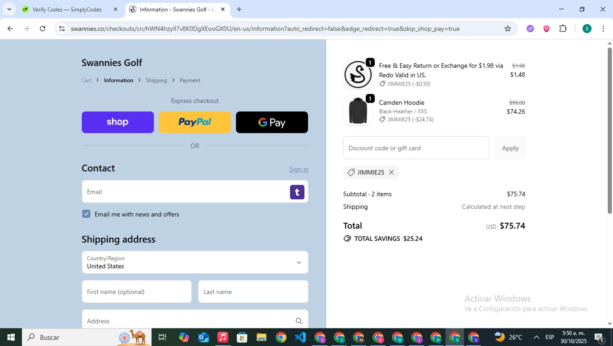Open the site information icon in address bar
The height and width of the screenshot is (346, 613).
[62, 29]
